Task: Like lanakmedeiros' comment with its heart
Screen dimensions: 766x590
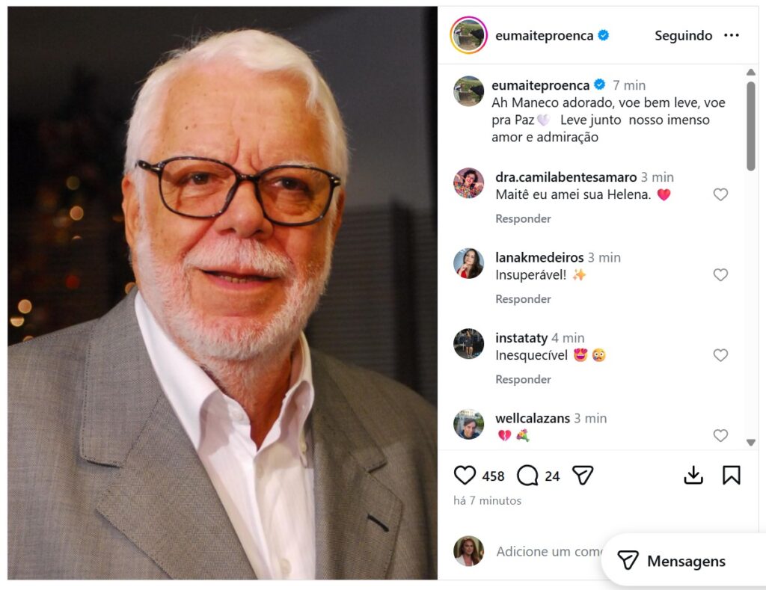Action: (x=720, y=275)
